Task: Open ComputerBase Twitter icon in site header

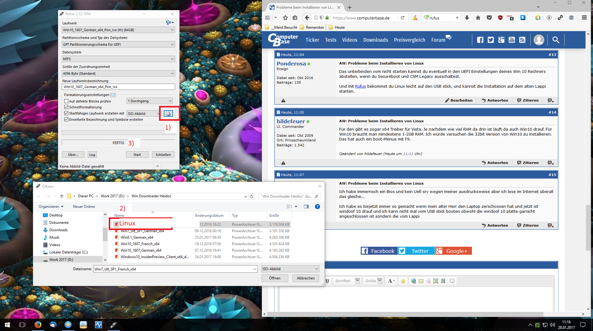Action: [491, 40]
